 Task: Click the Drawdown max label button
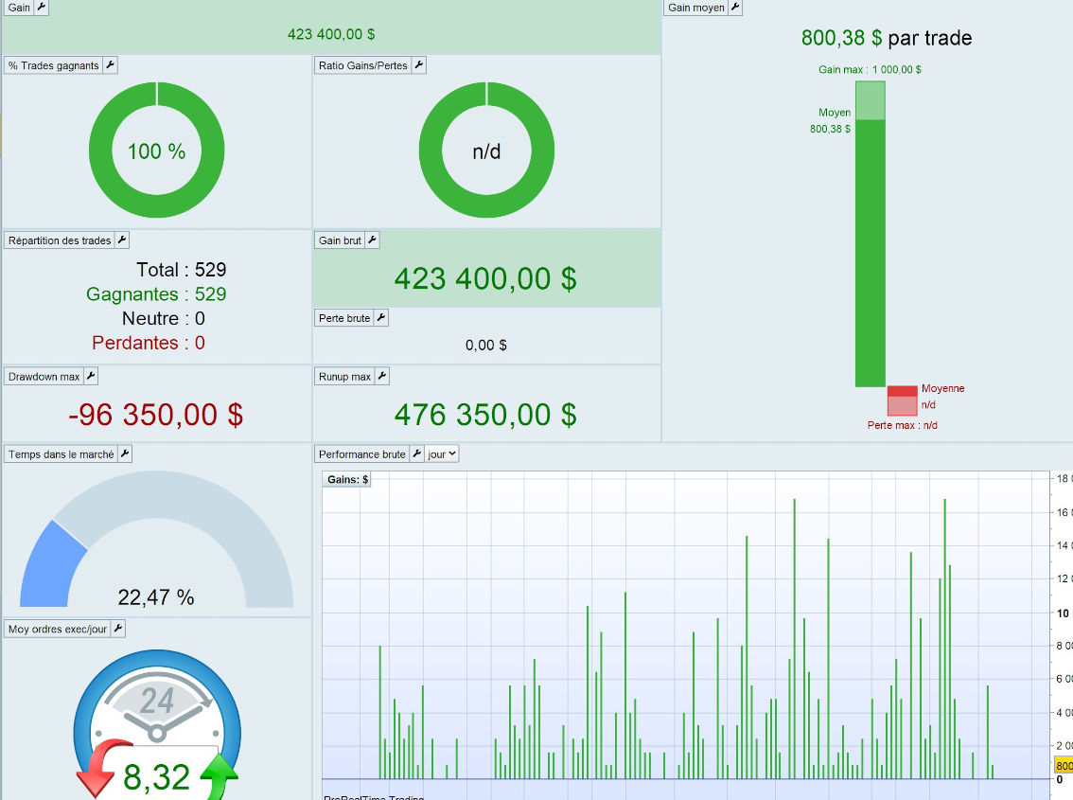(44, 377)
